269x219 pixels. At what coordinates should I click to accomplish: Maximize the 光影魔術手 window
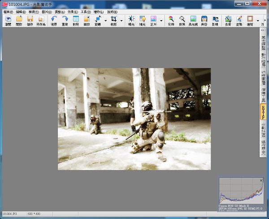247,3
